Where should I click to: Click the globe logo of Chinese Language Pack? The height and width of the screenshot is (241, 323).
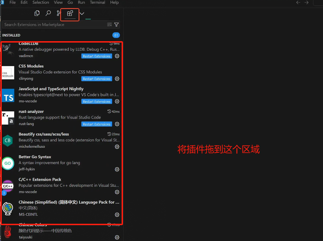[8, 209]
